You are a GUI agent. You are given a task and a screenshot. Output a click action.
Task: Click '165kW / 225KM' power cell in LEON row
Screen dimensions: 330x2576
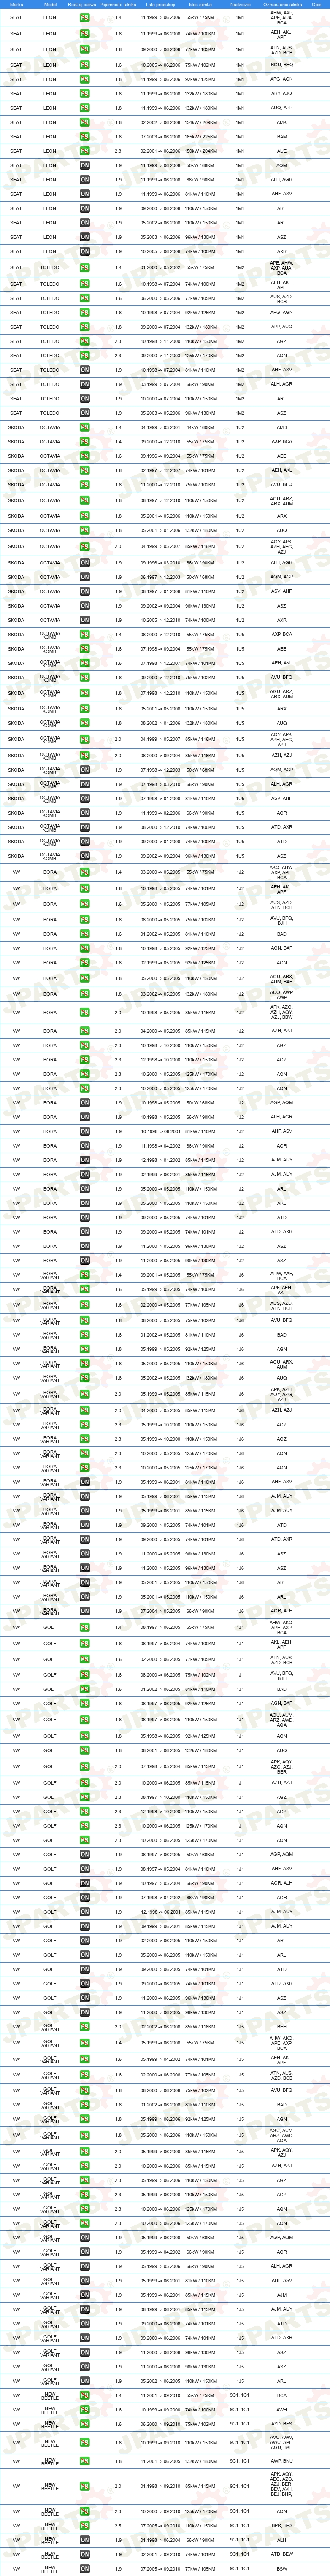point(200,137)
